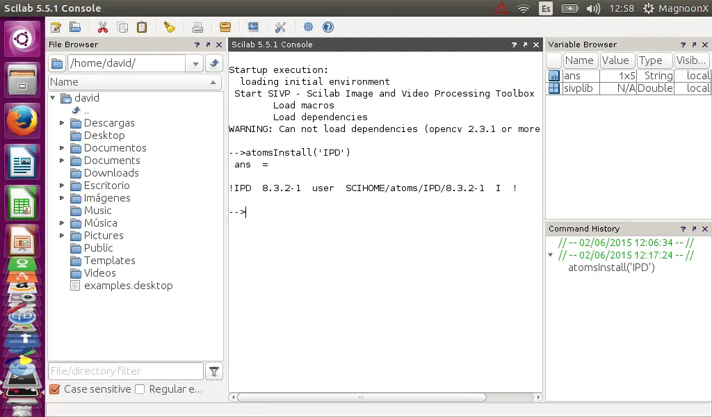Image resolution: width=712 pixels, height=417 pixels.
Task: Launch Xcos from the toolbar
Action: 253,27
